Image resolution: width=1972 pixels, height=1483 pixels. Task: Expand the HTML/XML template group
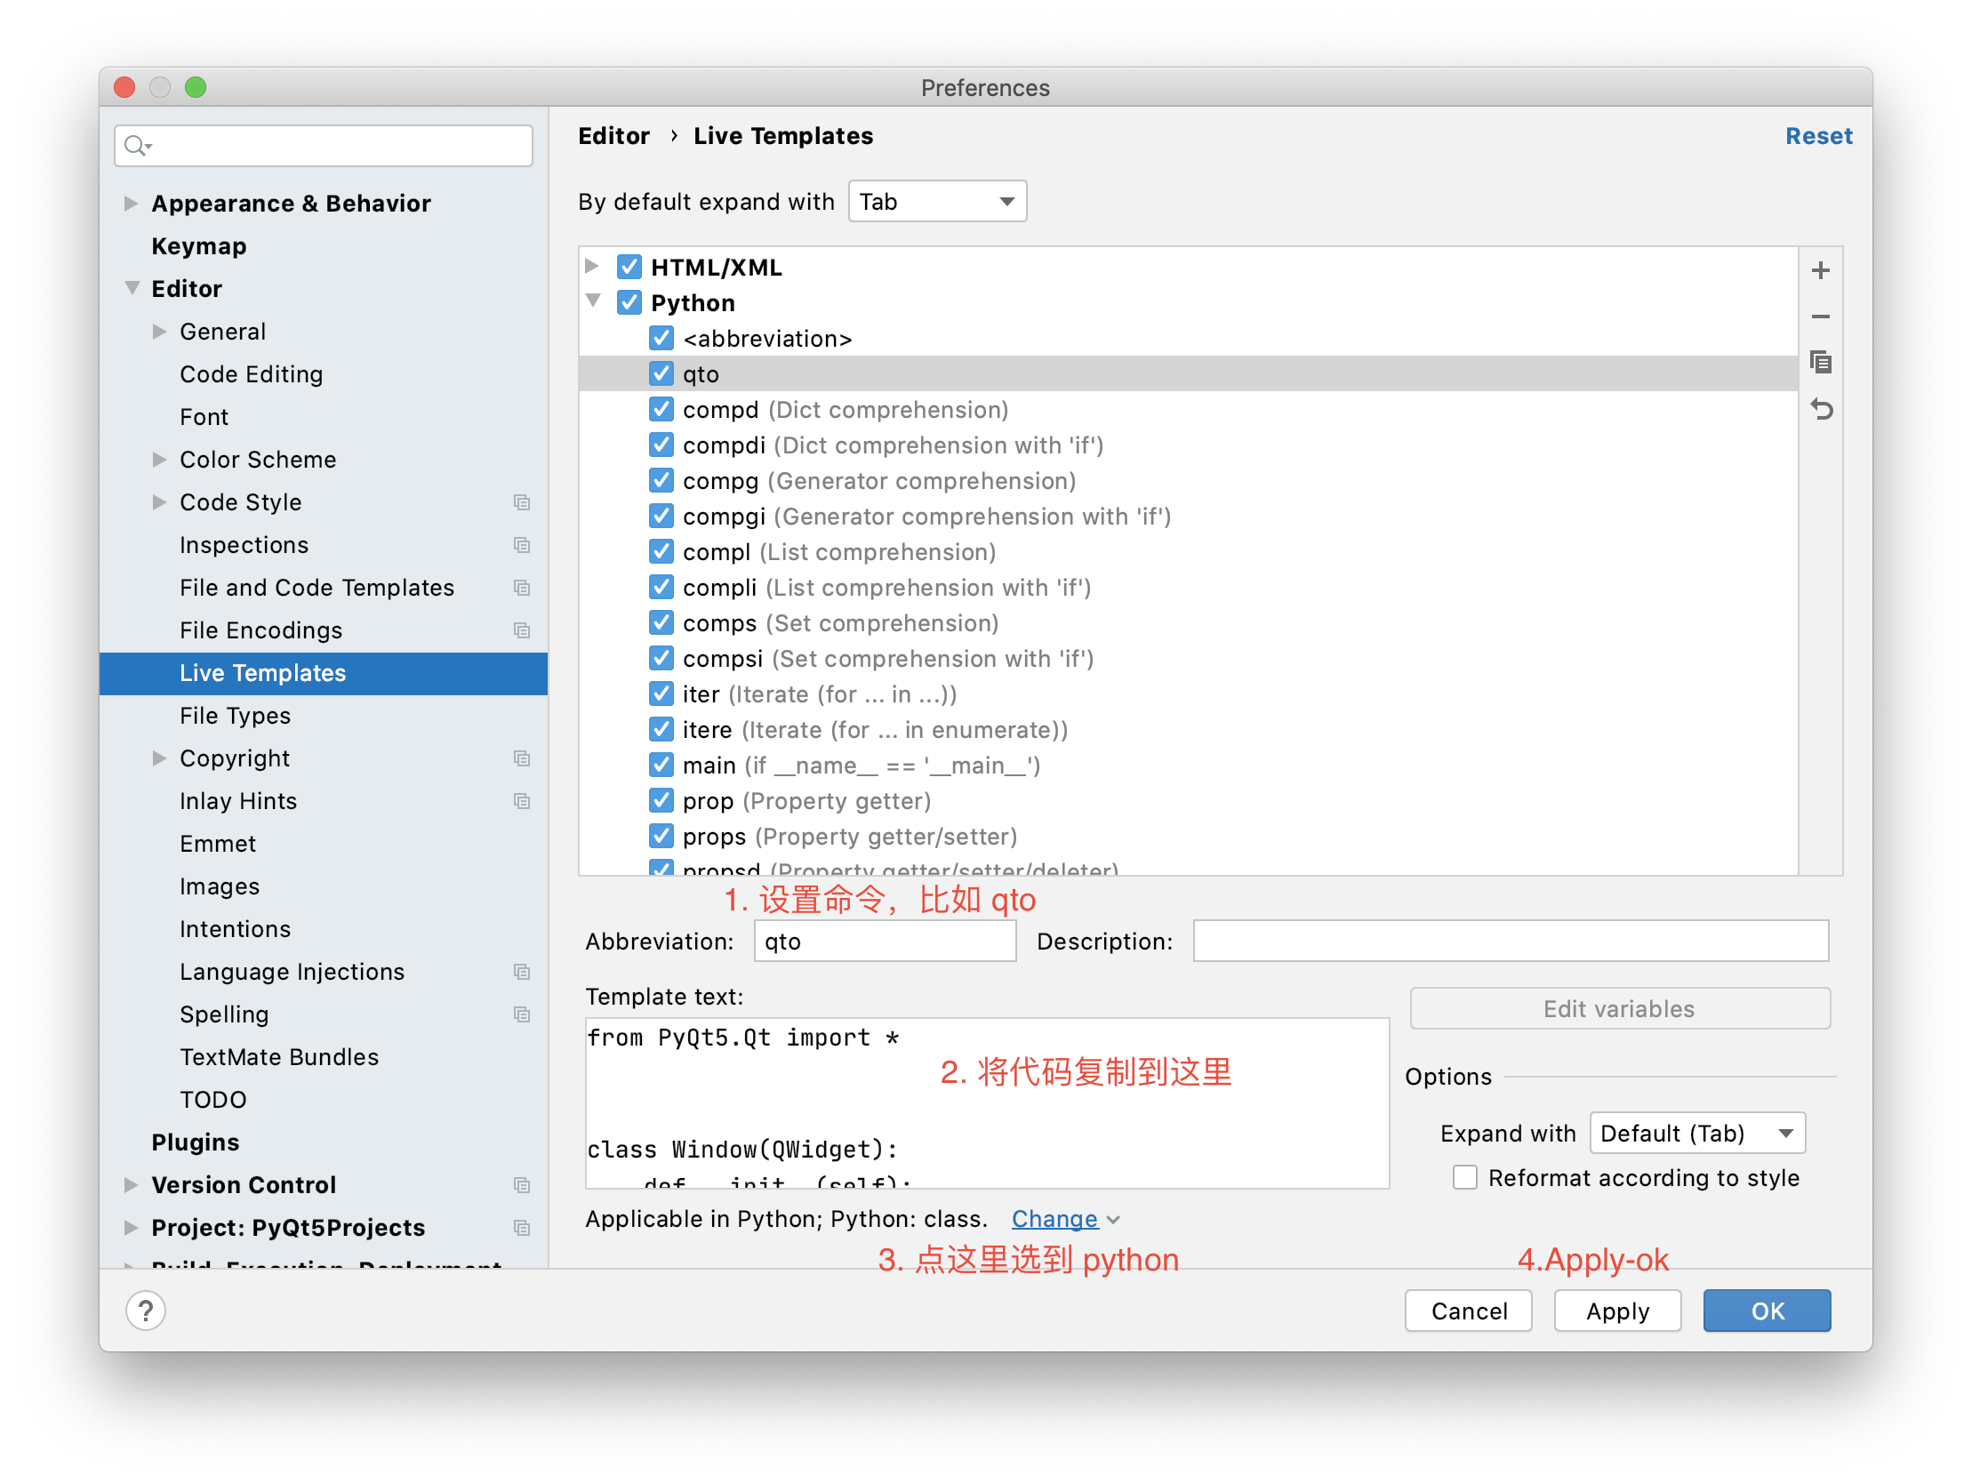pos(591,266)
